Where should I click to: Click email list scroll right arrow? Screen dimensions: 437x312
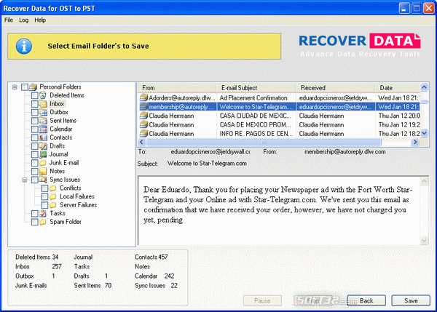[415, 142]
